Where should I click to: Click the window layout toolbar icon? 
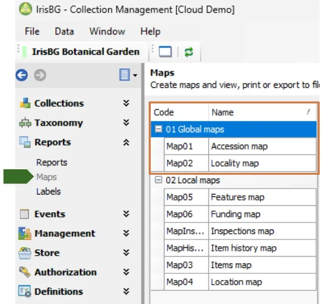point(165,51)
